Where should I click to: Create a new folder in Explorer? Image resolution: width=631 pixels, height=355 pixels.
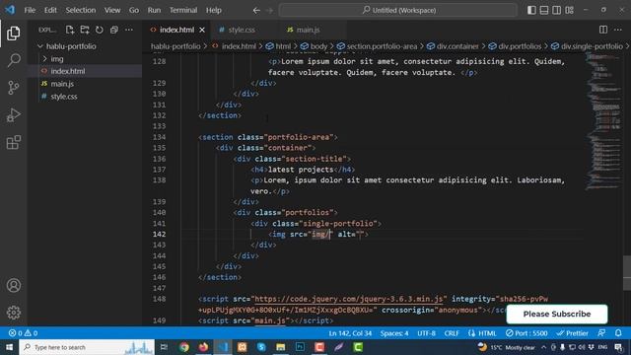[x=85, y=30]
